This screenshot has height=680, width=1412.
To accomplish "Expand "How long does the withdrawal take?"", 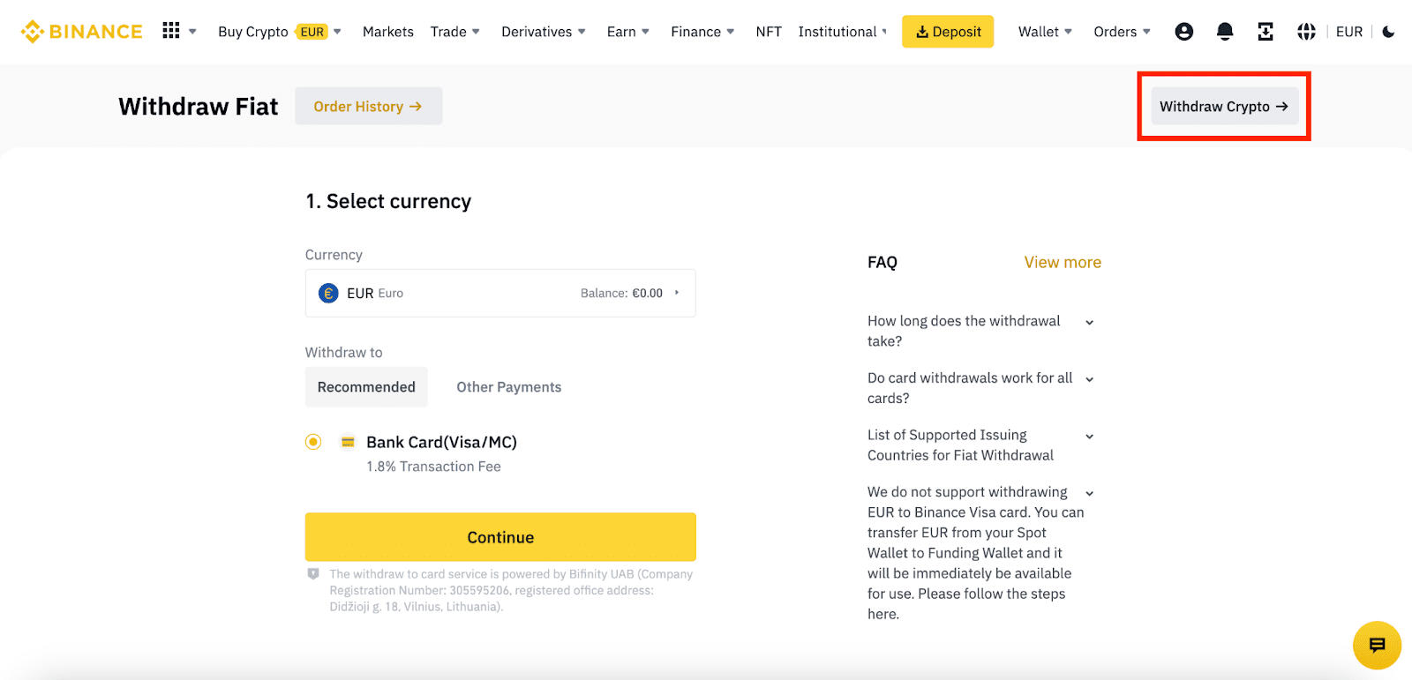I will click(1089, 322).
